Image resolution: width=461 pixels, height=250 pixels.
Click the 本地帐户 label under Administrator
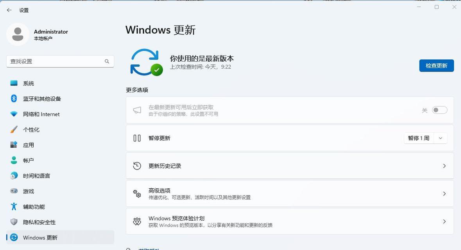[43, 39]
